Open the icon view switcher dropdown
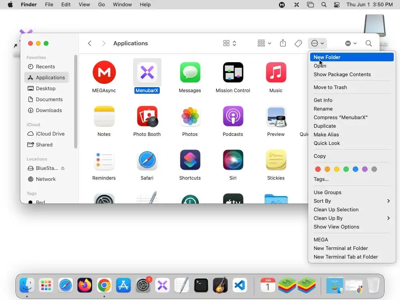 230,43
